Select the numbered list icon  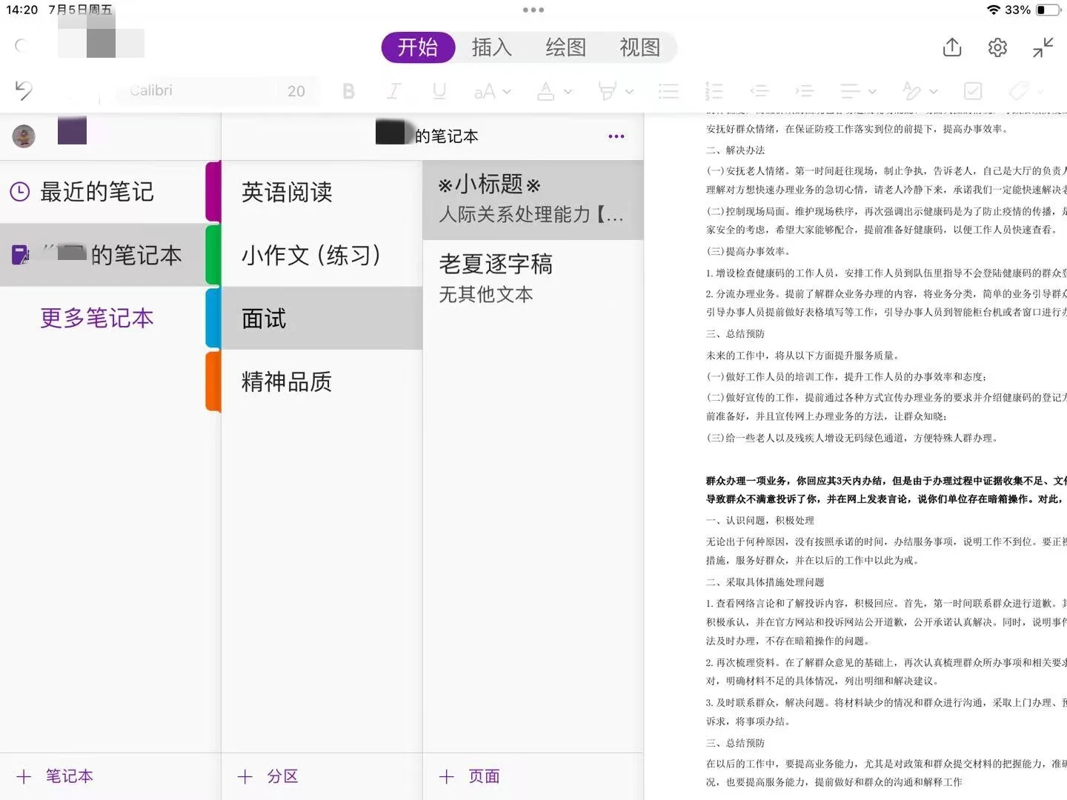(x=713, y=90)
